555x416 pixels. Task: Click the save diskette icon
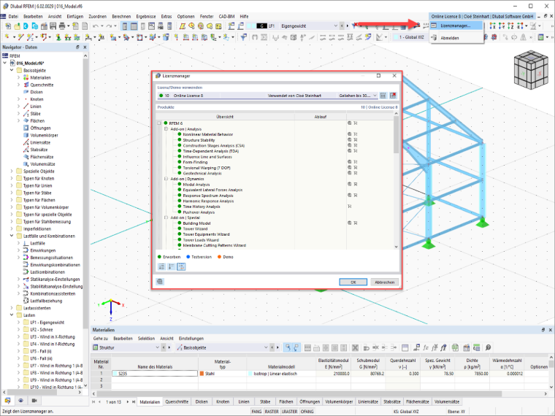click(x=53, y=26)
